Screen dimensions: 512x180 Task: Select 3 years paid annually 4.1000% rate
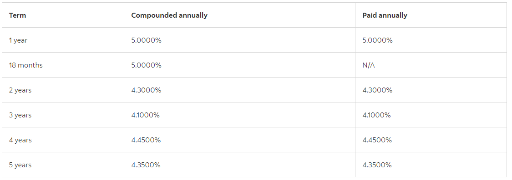tap(376, 115)
